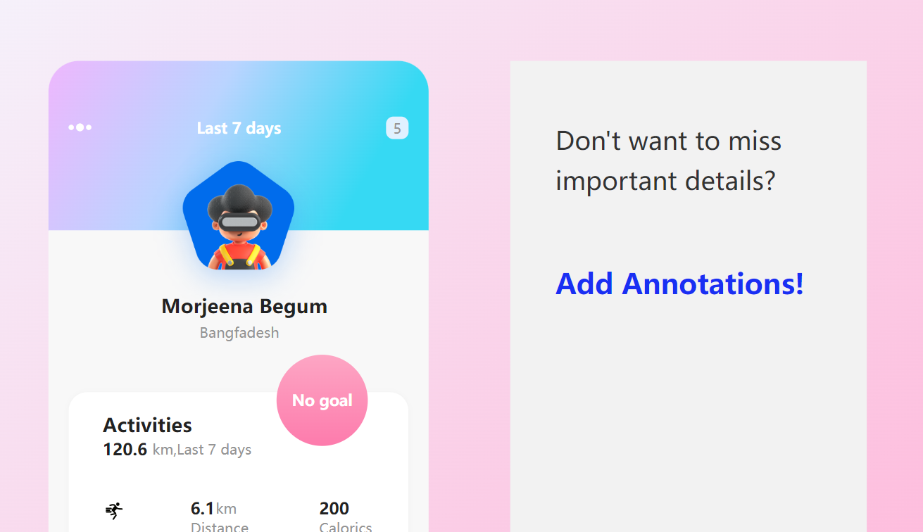This screenshot has width=923, height=532.
Task: Click the Distance label under 6.1
Action: click(x=220, y=527)
